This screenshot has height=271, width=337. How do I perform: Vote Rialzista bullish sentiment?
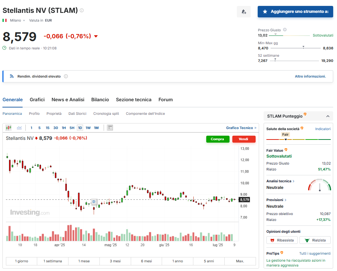(x=315, y=240)
